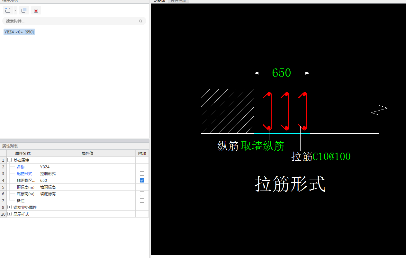This screenshot has height=258, width=406.
Task: Click the 配筋形式 property name
Action: coord(24,174)
